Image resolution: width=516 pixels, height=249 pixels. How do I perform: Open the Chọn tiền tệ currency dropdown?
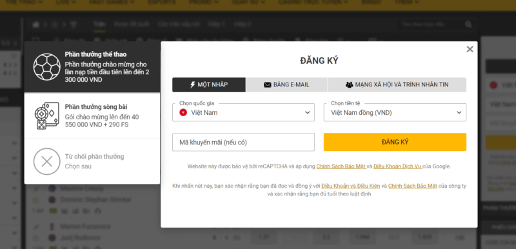click(395, 112)
